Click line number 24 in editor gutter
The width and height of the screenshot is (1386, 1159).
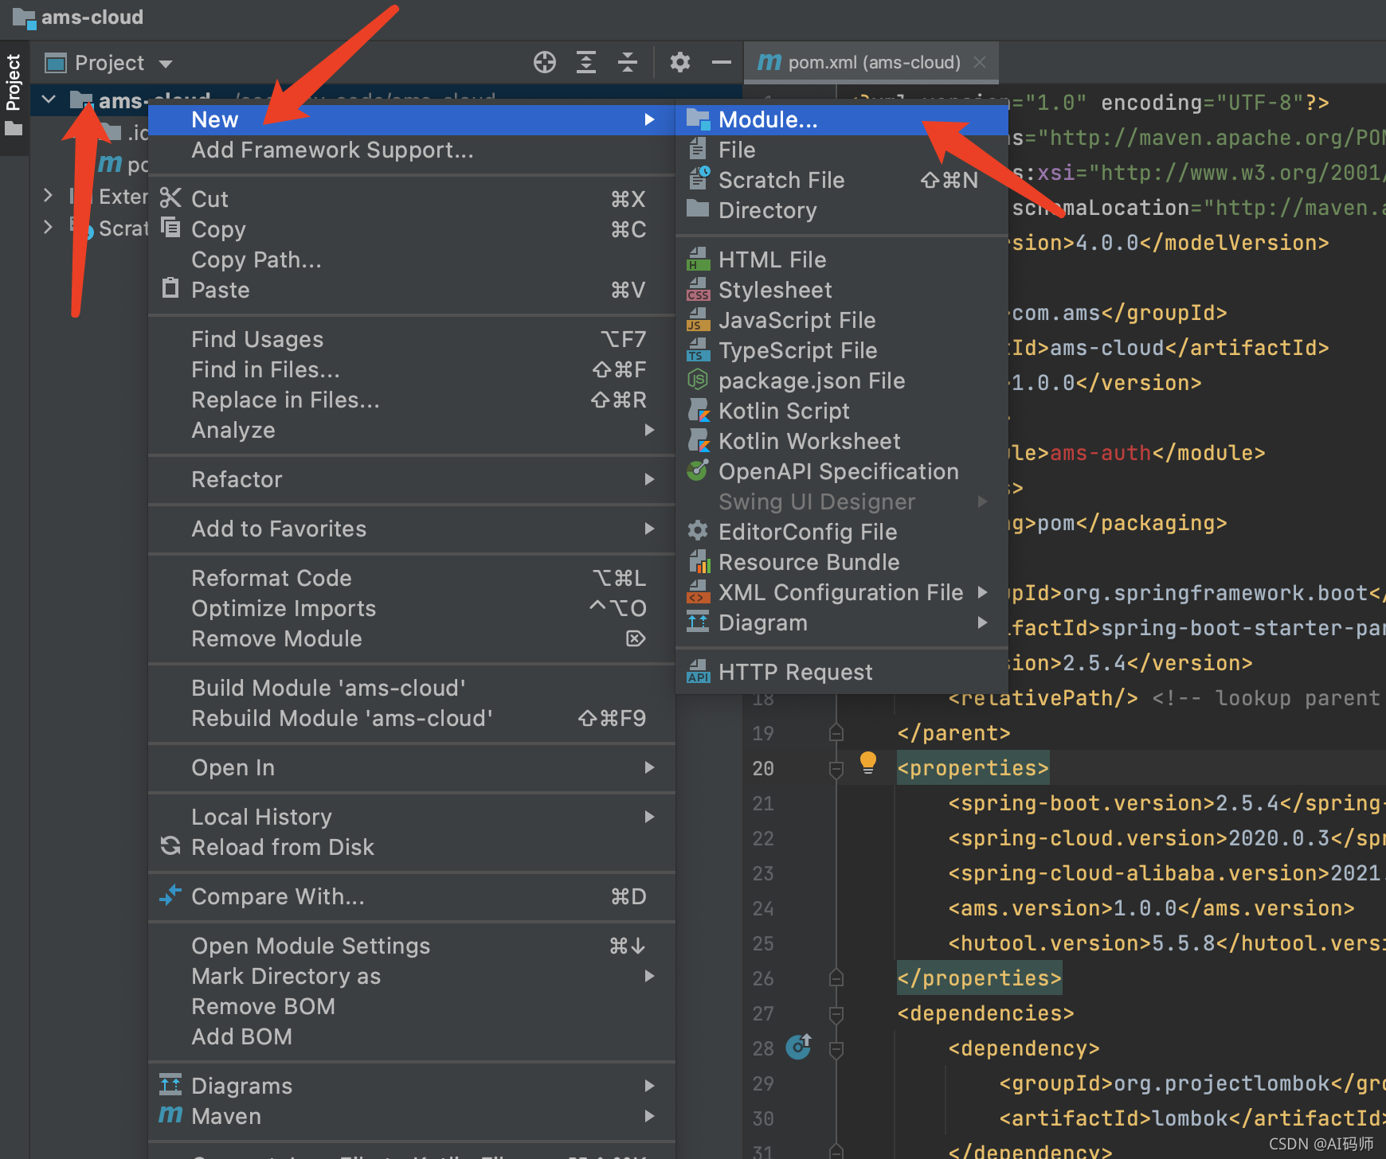(763, 908)
